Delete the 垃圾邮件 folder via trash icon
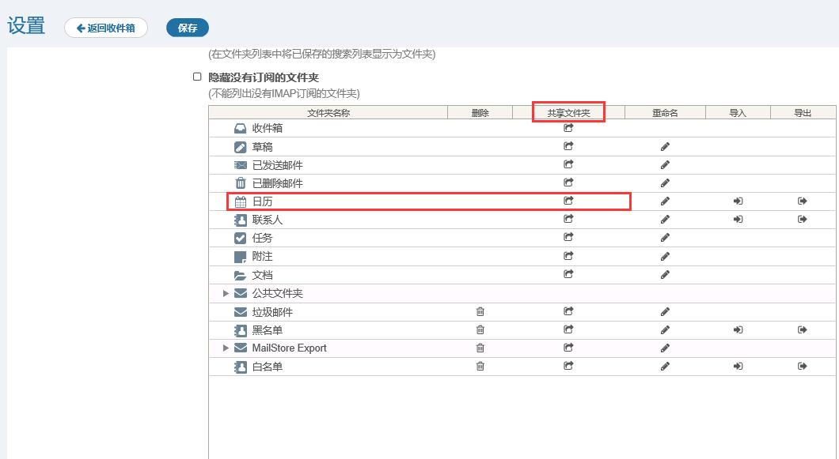Screen dimensions: 839x459 click(480, 312)
